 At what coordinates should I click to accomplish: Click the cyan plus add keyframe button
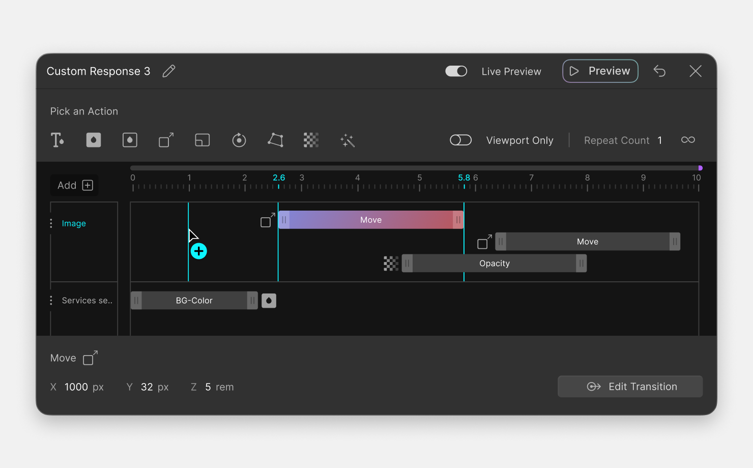(x=199, y=251)
